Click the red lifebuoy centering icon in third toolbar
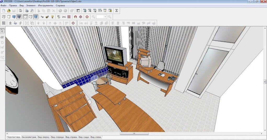 point(73,23)
